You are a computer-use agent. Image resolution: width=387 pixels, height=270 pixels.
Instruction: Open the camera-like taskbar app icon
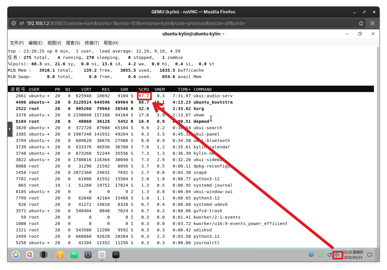coord(88,255)
